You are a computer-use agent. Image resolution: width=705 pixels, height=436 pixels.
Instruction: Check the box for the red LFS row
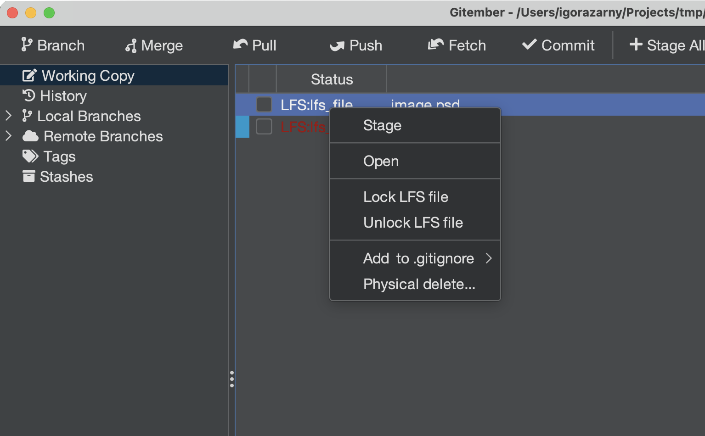(264, 126)
